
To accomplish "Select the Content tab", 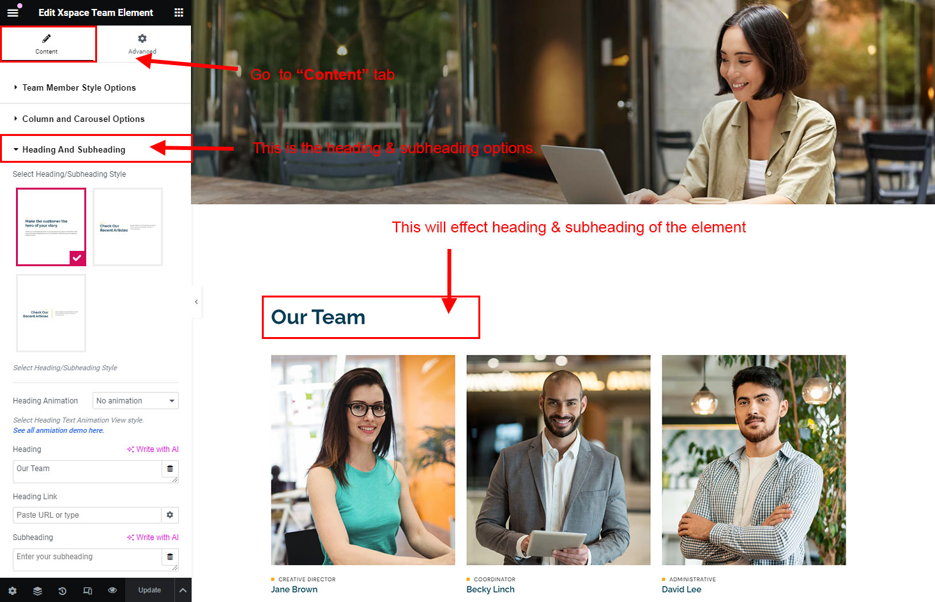I will click(47, 43).
